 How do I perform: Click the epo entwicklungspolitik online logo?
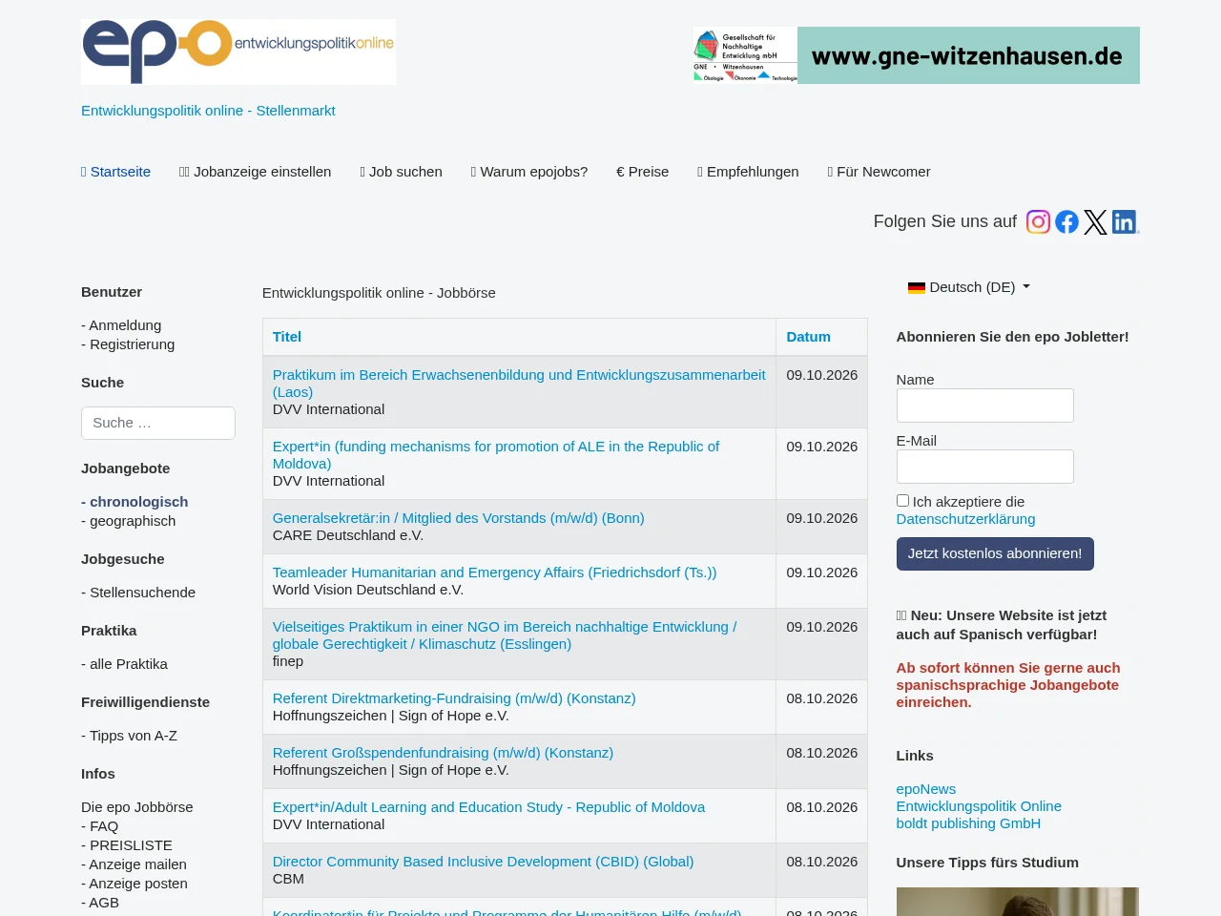(x=238, y=52)
